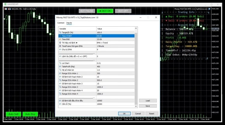This screenshot has height=125, width=225.
Task: Click the Tín hiệu mở lệnh enum icon
Action: 60,43
